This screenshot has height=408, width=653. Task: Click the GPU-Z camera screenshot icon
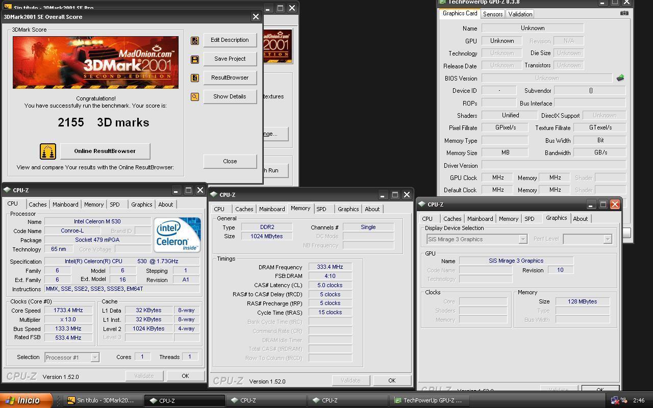tap(624, 13)
